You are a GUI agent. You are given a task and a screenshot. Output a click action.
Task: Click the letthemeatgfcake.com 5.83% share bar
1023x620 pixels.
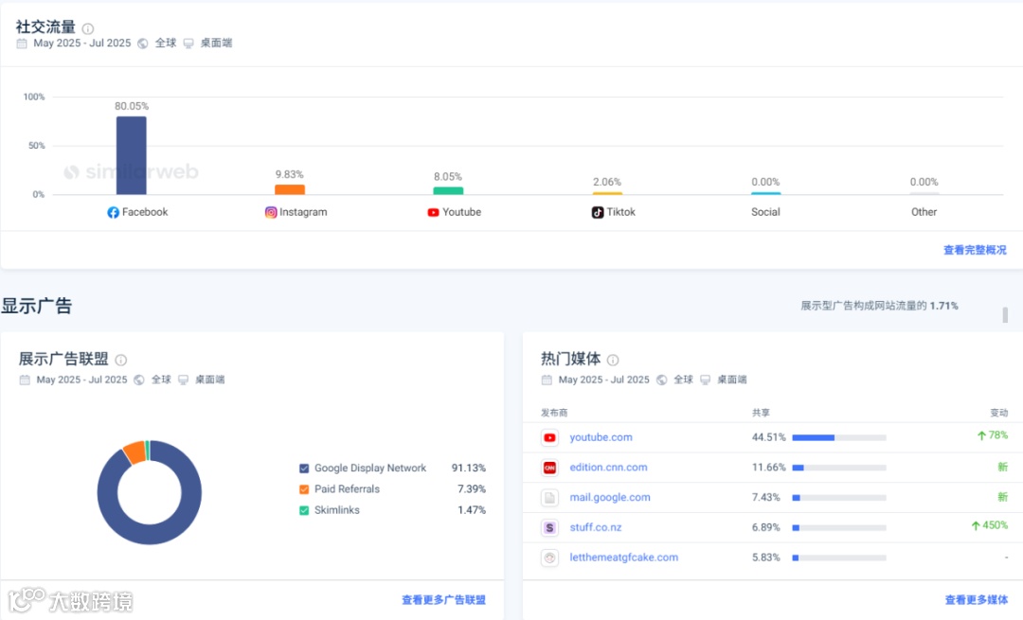click(839, 558)
